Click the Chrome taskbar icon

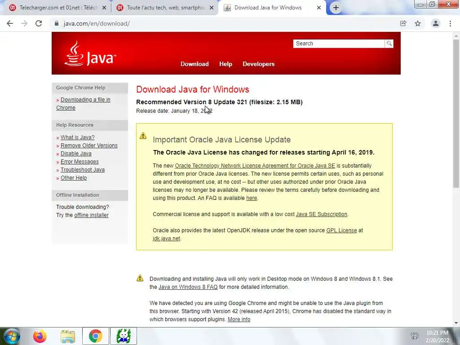pos(96,336)
